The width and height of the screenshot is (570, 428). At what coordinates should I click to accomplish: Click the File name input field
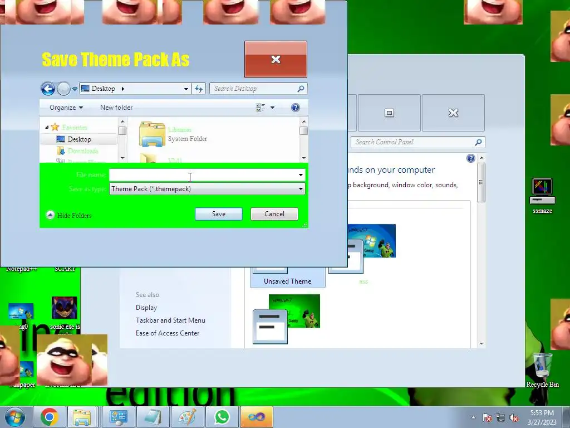203,175
